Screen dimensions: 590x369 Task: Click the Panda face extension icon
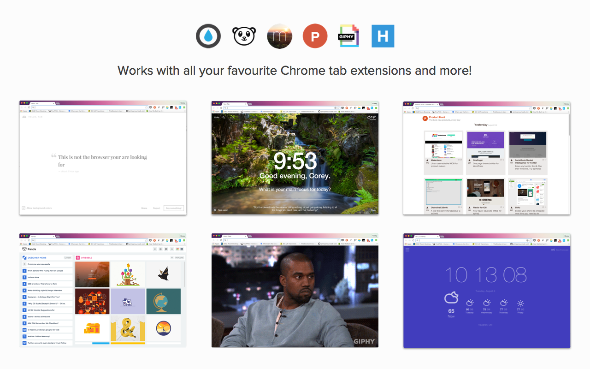[244, 36]
